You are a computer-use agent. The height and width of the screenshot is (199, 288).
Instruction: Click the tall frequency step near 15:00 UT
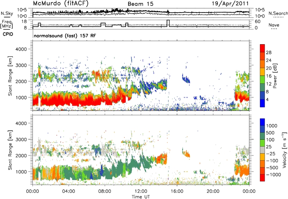pyautogui.click(x=168, y=23)
